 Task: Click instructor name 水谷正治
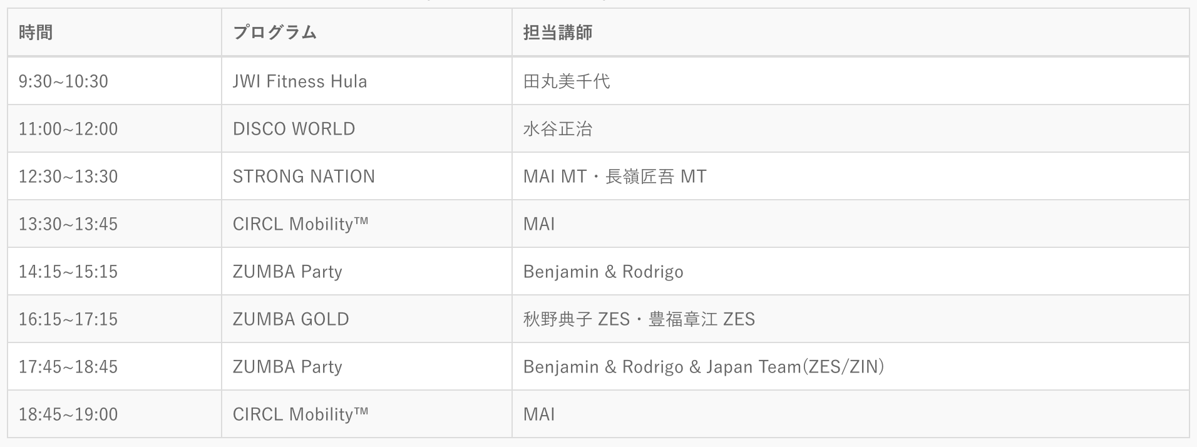coord(557,129)
